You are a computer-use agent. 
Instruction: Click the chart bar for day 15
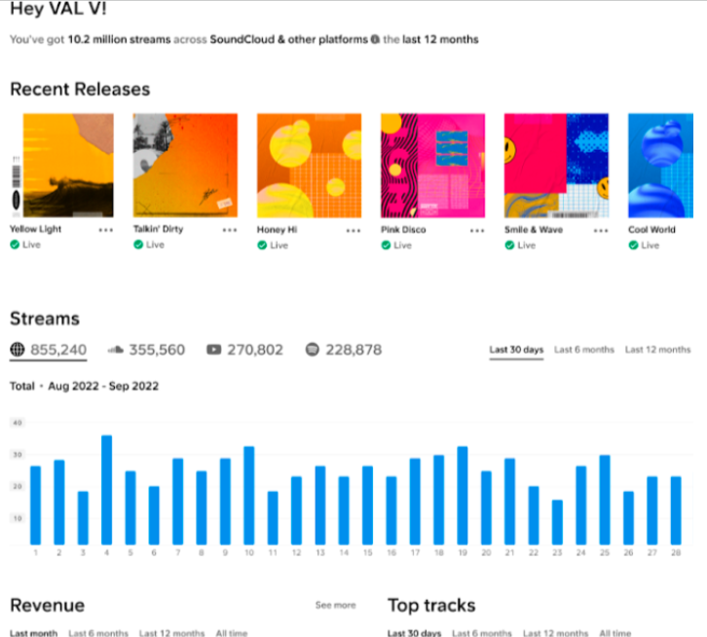367,506
